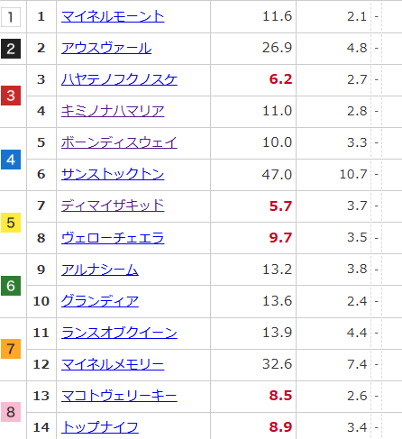Click the green bracket 6 badge
Screen dimensions: 402x439
11,286
